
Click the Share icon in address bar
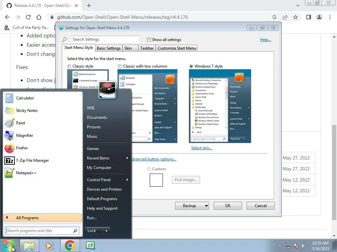coord(285,17)
